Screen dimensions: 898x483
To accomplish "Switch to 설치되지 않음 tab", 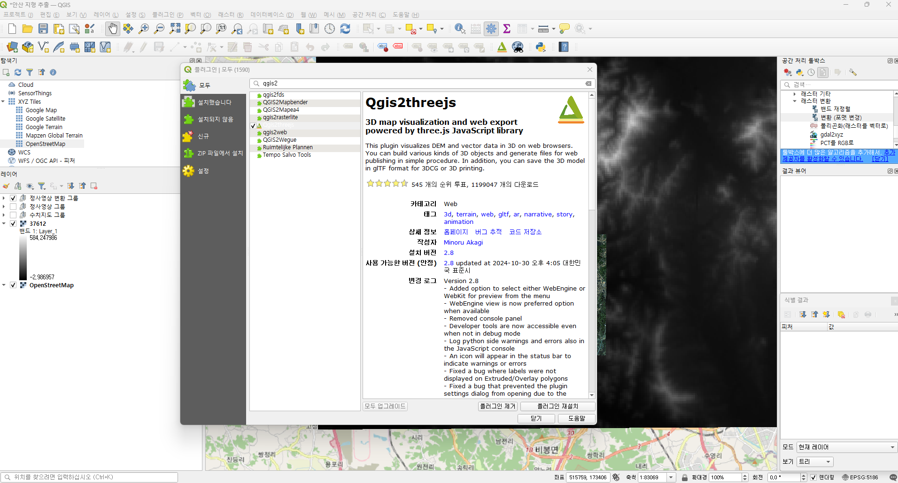I will (x=214, y=119).
